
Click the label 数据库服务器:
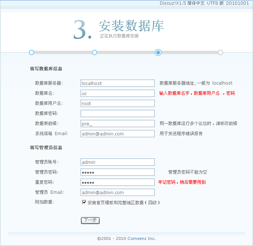[x=49, y=83]
